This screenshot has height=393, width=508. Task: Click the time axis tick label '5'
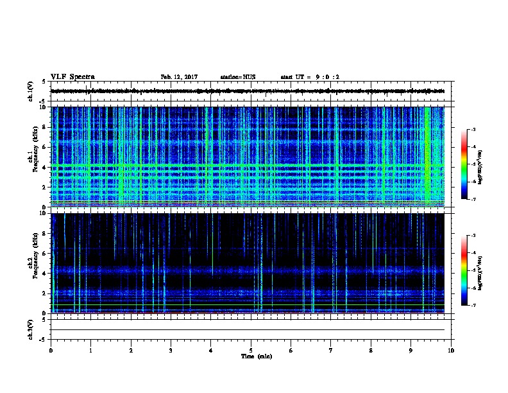pos(251,351)
